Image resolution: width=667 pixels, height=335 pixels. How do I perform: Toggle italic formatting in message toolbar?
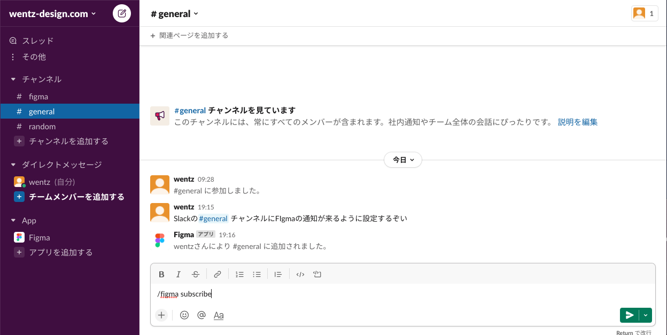179,275
